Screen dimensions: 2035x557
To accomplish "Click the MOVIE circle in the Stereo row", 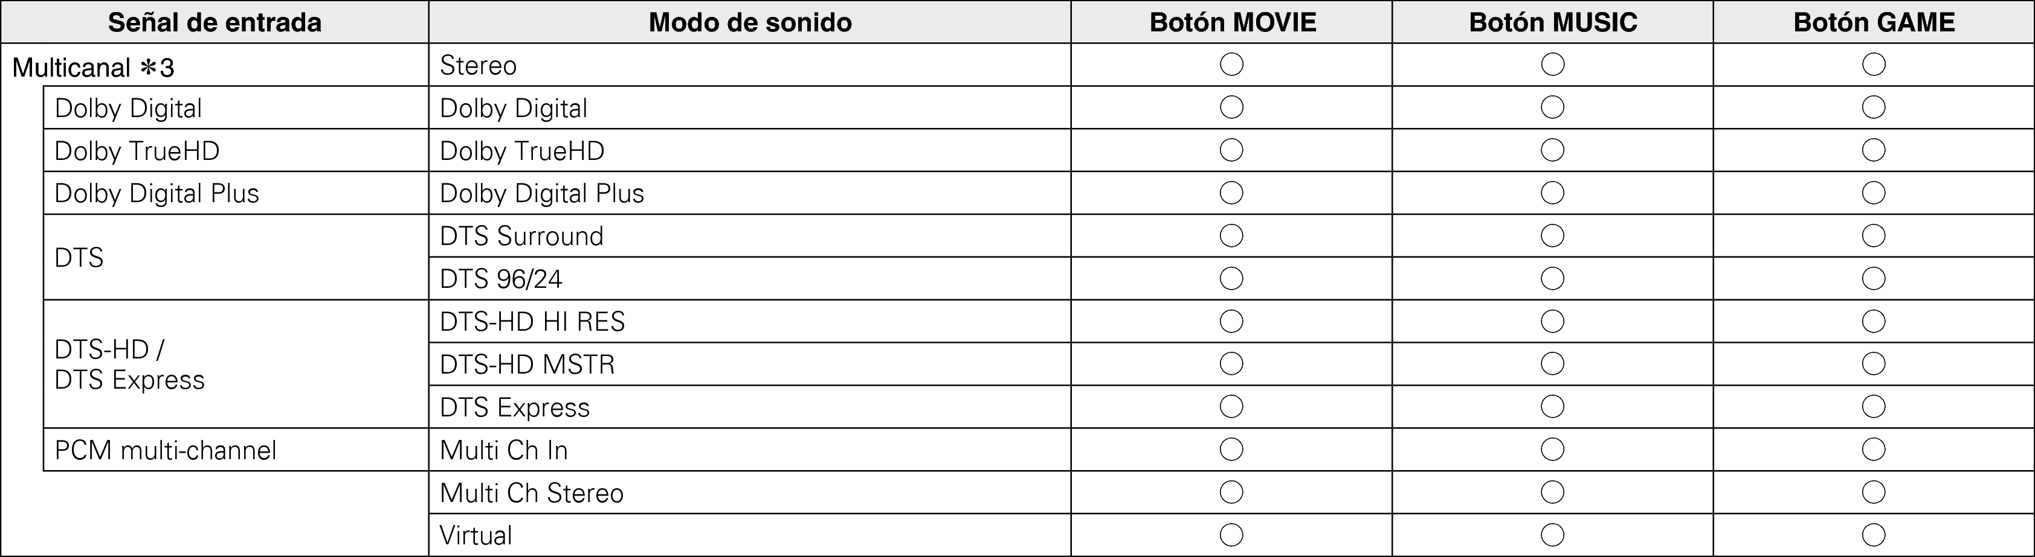I will pos(1231,65).
